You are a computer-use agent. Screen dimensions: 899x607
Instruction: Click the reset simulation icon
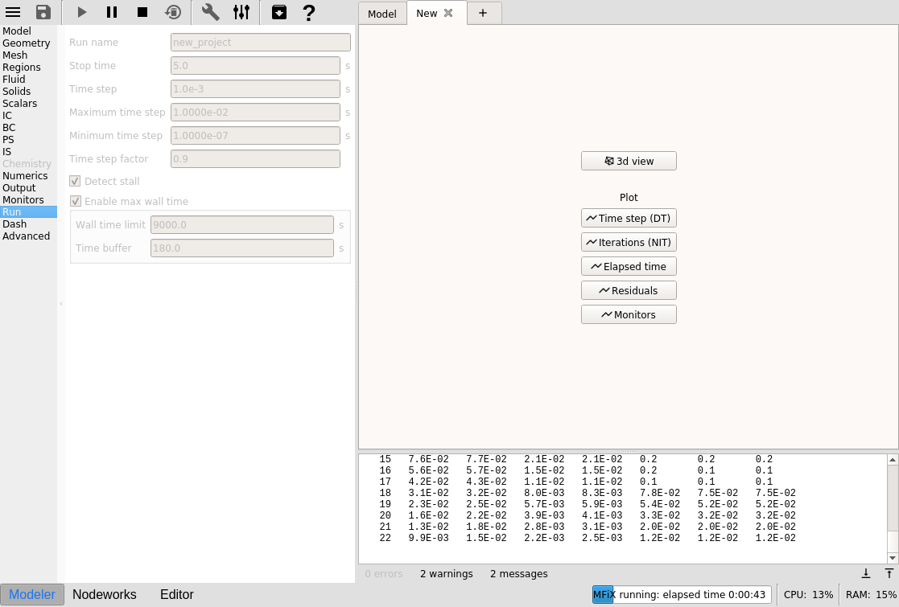coord(173,12)
